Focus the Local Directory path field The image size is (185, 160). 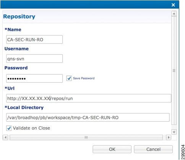tap(88, 117)
